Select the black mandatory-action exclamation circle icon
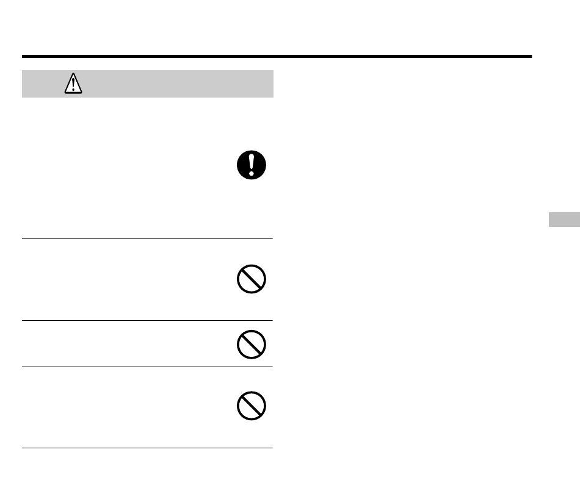 click(252, 165)
